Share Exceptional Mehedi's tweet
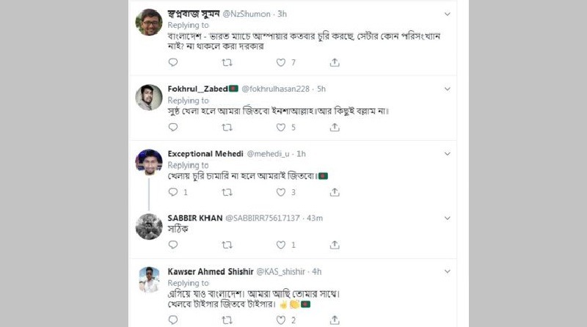Image resolution: width=587 pixels, height=327 pixels. pyautogui.click(x=335, y=192)
